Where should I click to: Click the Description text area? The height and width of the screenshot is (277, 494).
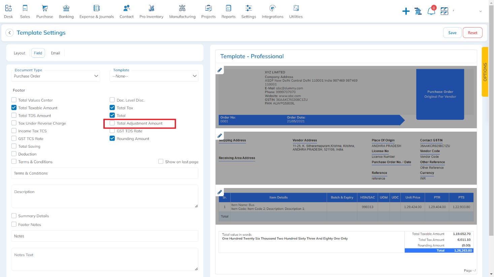(x=105, y=196)
